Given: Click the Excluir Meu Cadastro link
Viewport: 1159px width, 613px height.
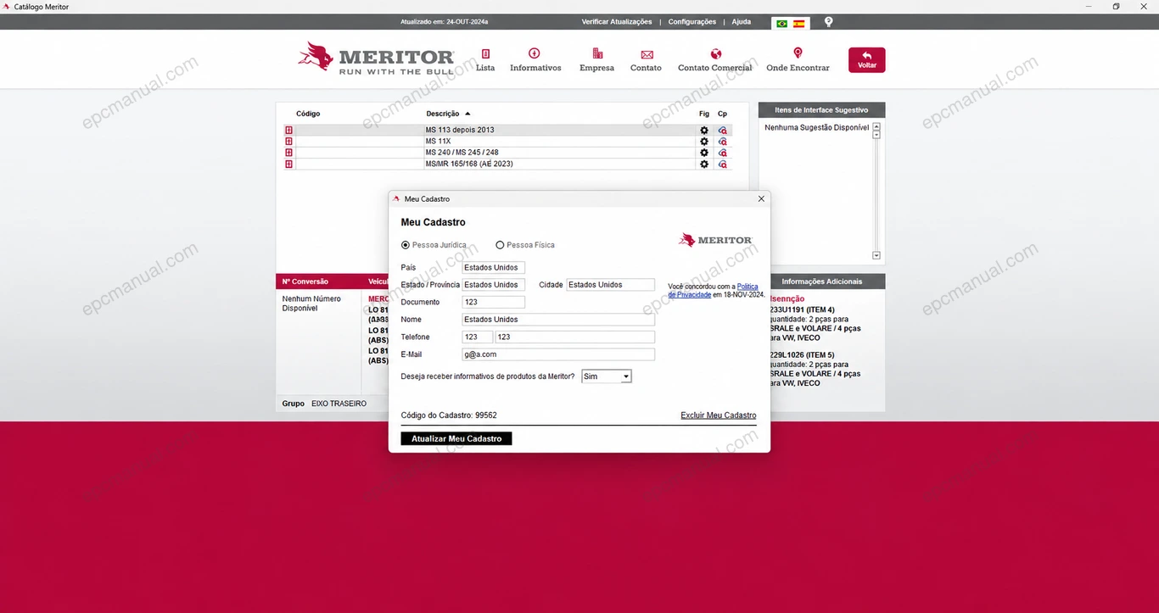Looking at the screenshot, I should pyautogui.click(x=719, y=415).
